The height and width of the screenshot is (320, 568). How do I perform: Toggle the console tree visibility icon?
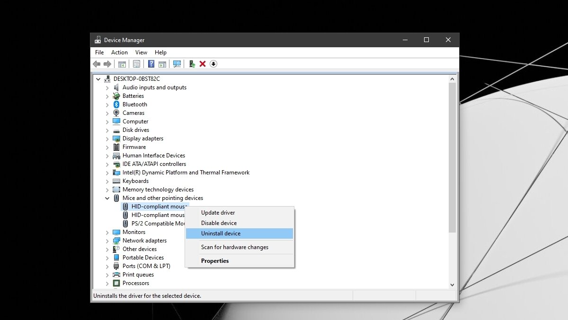122,64
